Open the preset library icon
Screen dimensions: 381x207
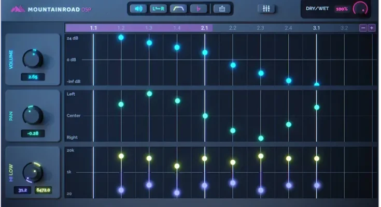[221, 9]
